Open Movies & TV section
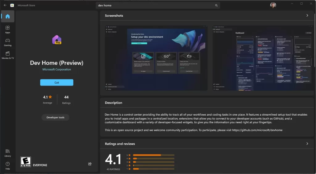 point(8,55)
